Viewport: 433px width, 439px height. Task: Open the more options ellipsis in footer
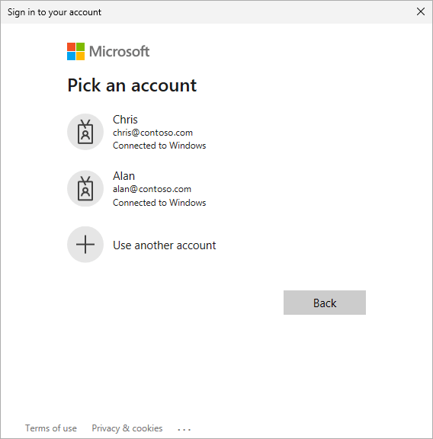pyautogui.click(x=184, y=429)
